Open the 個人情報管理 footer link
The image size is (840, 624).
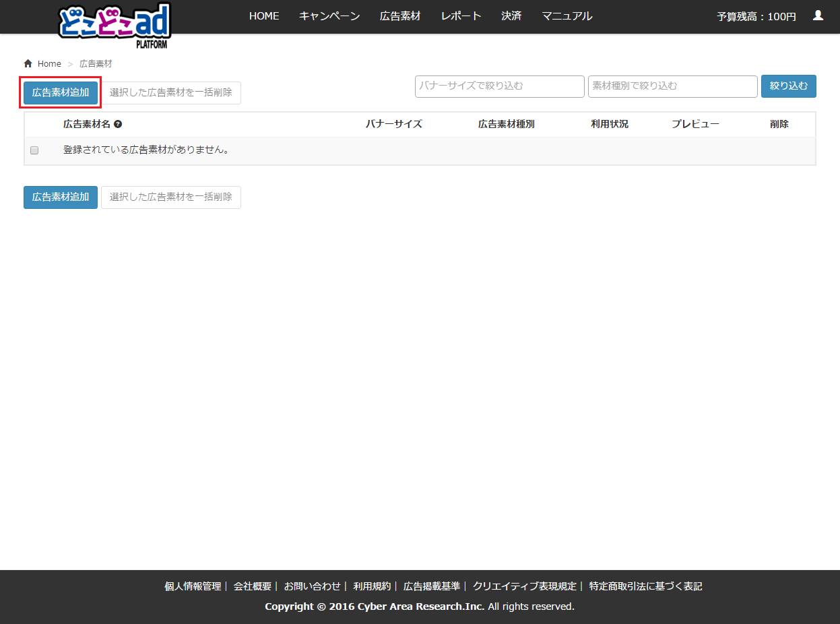tap(193, 586)
